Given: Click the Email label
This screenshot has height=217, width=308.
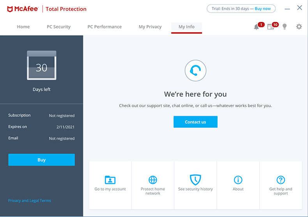Looking at the screenshot, I should click(x=13, y=138).
